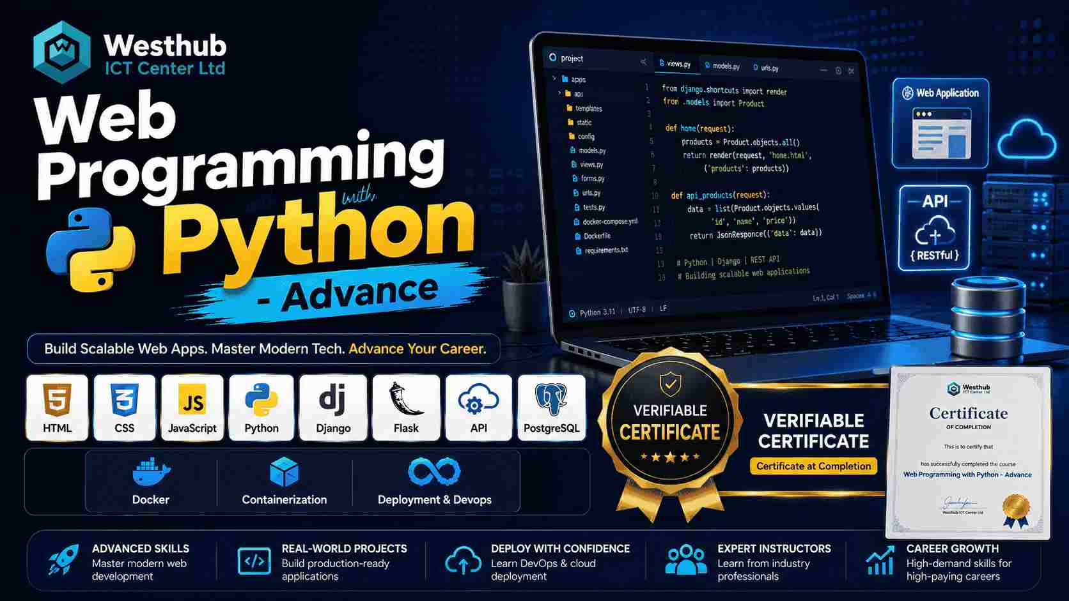The image size is (1069, 601).
Task: Click the Deployment & Devops infinity icon
Action: pos(434,472)
